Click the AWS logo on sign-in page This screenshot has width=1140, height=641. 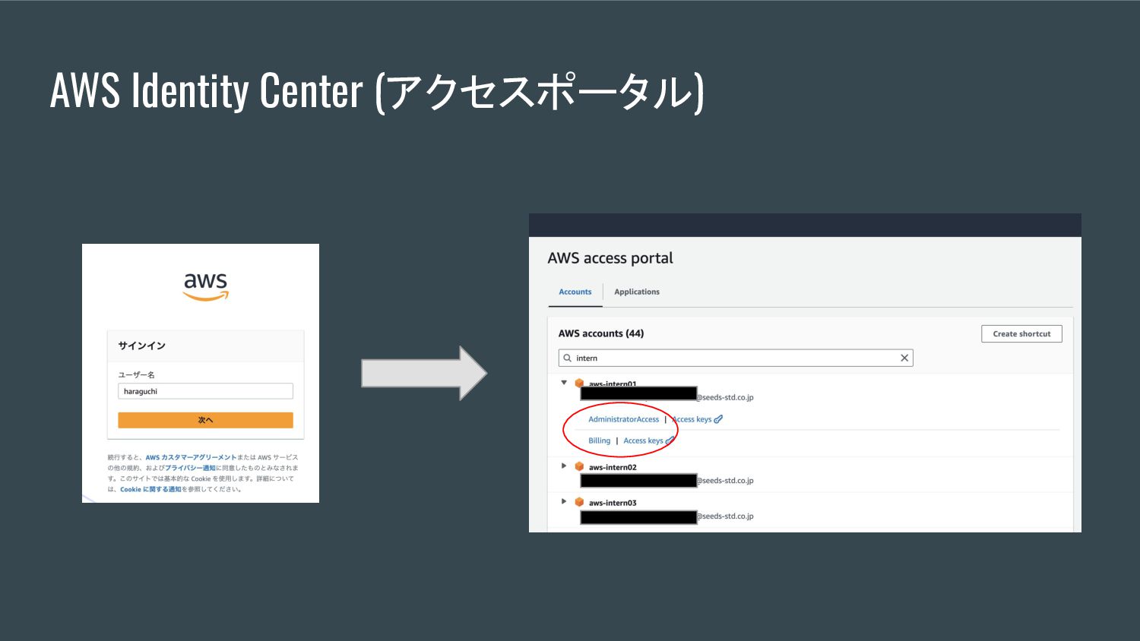tap(205, 286)
